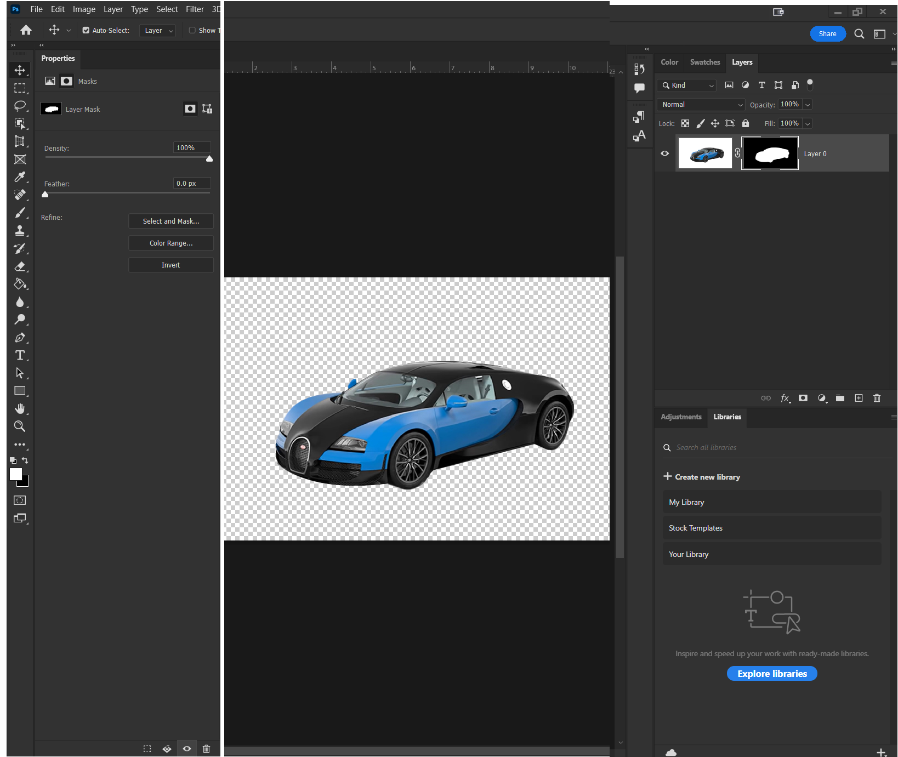The width and height of the screenshot is (898, 757).
Task: Open the blending mode dropdown showing Normal
Action: click(701, 104)
